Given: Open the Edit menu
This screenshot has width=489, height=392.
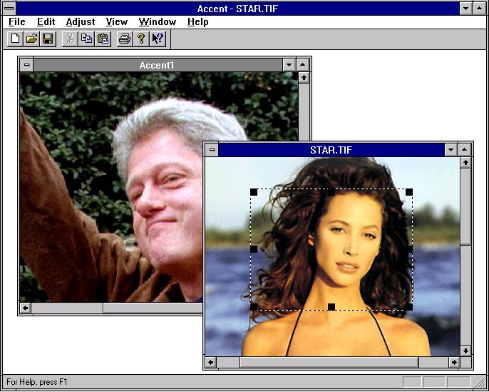Looking at the screenshot, I should (x=46, y=22).
